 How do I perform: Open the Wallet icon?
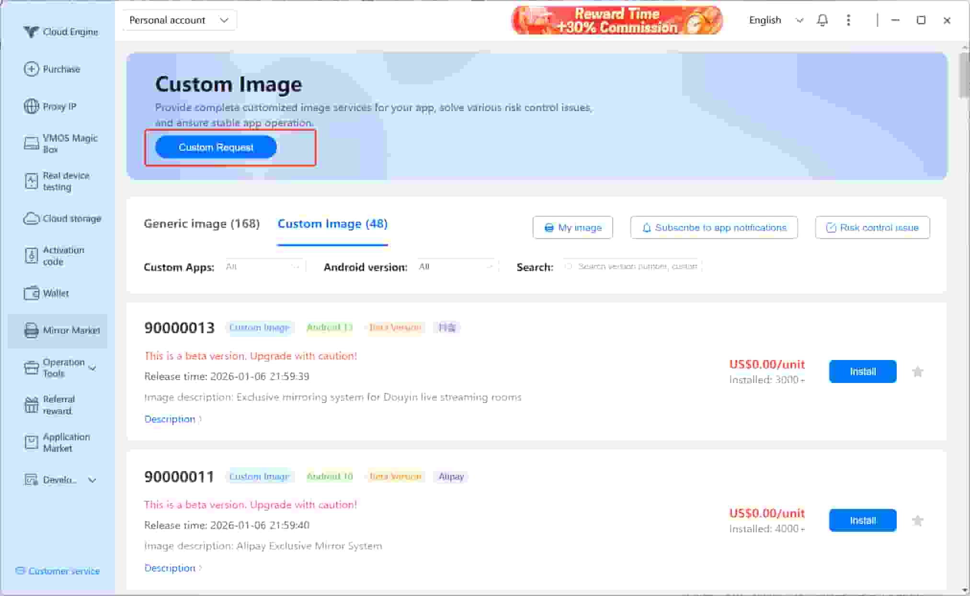point(31,293)
